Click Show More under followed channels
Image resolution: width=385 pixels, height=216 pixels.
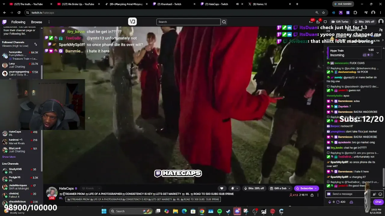pos(9,157)
